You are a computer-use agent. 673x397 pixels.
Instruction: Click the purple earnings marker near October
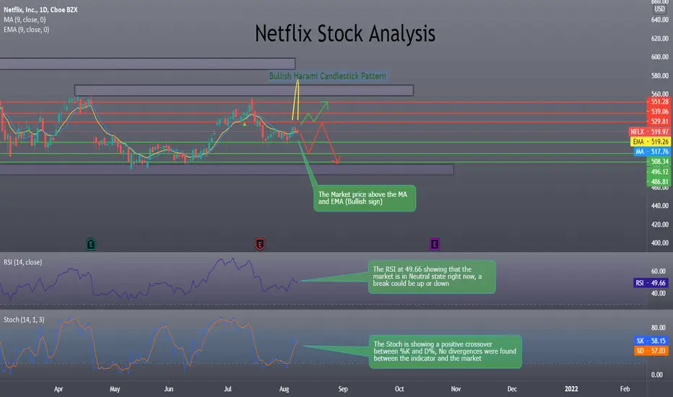pyautogui.click(x=435, y=244)
